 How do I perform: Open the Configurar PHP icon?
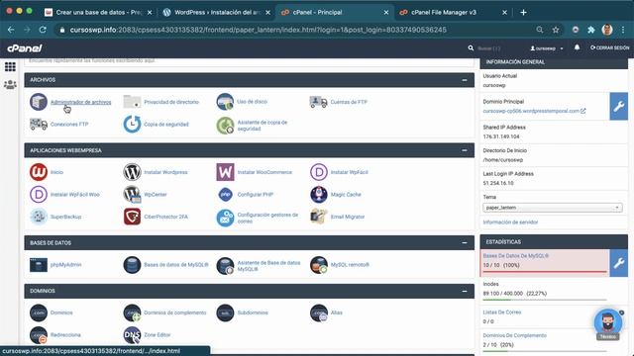(x=225, y=194)
